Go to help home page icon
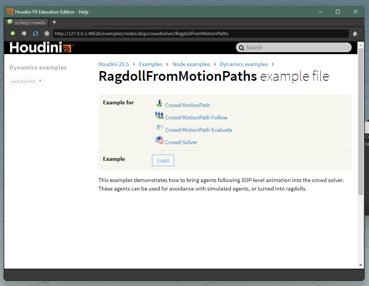Screen dimensions: 369x286 pos(355,34)
